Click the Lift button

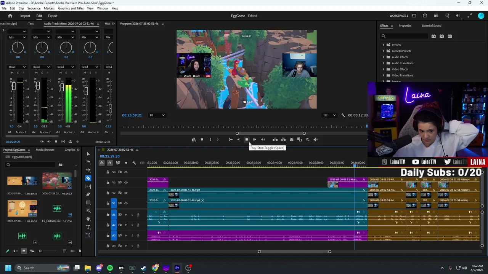(x=275, y=140)
